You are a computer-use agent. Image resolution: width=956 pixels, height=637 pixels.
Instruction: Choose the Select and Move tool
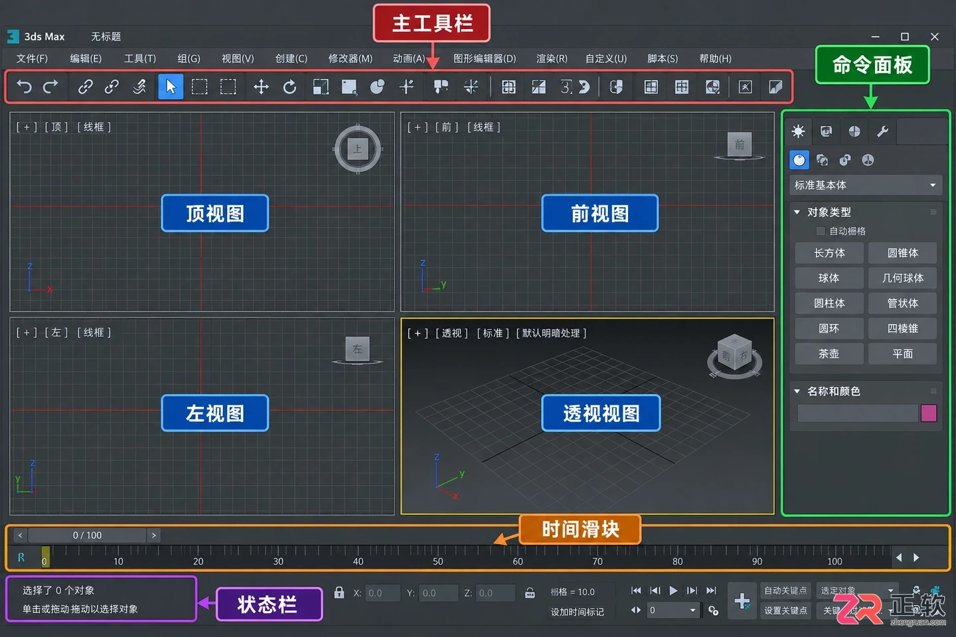261,87
